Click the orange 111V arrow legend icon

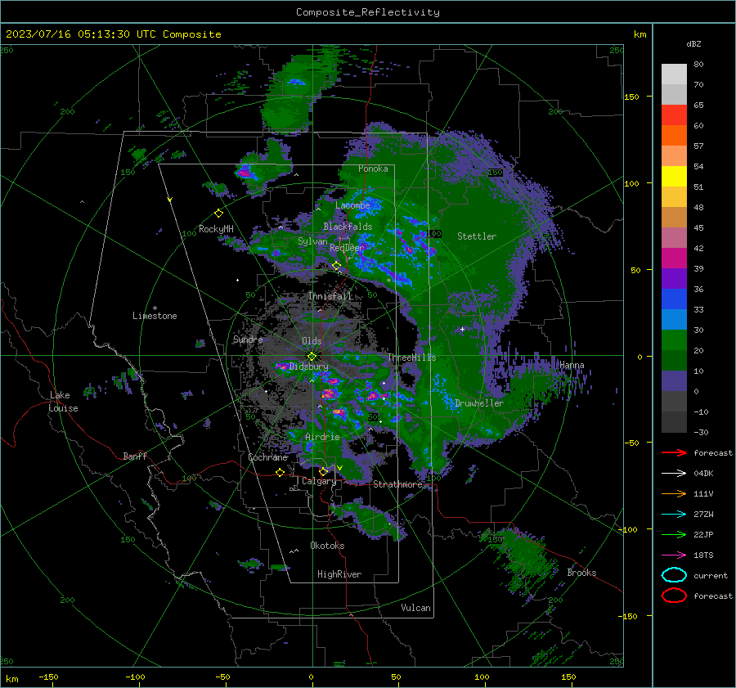[674, 493]
